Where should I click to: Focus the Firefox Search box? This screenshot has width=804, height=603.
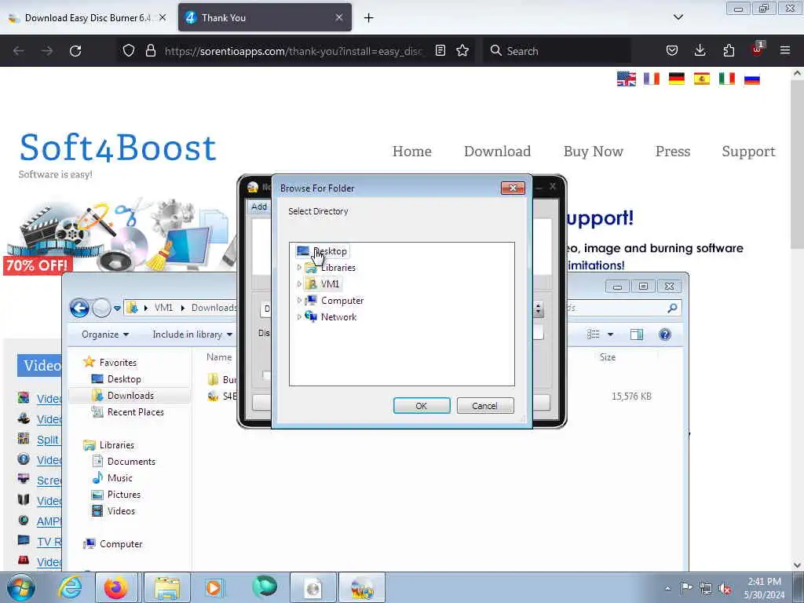tap(557, 51)
